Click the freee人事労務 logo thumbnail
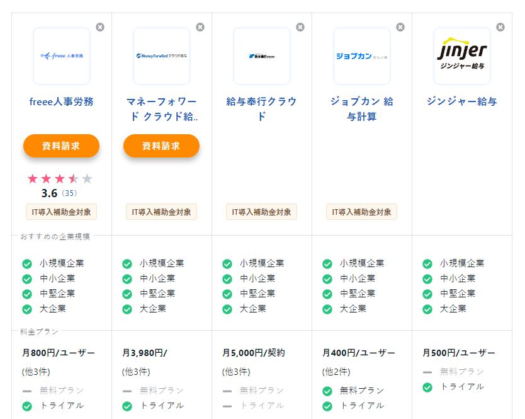This screenshot has height=419, width=525. tap(62, 56)
